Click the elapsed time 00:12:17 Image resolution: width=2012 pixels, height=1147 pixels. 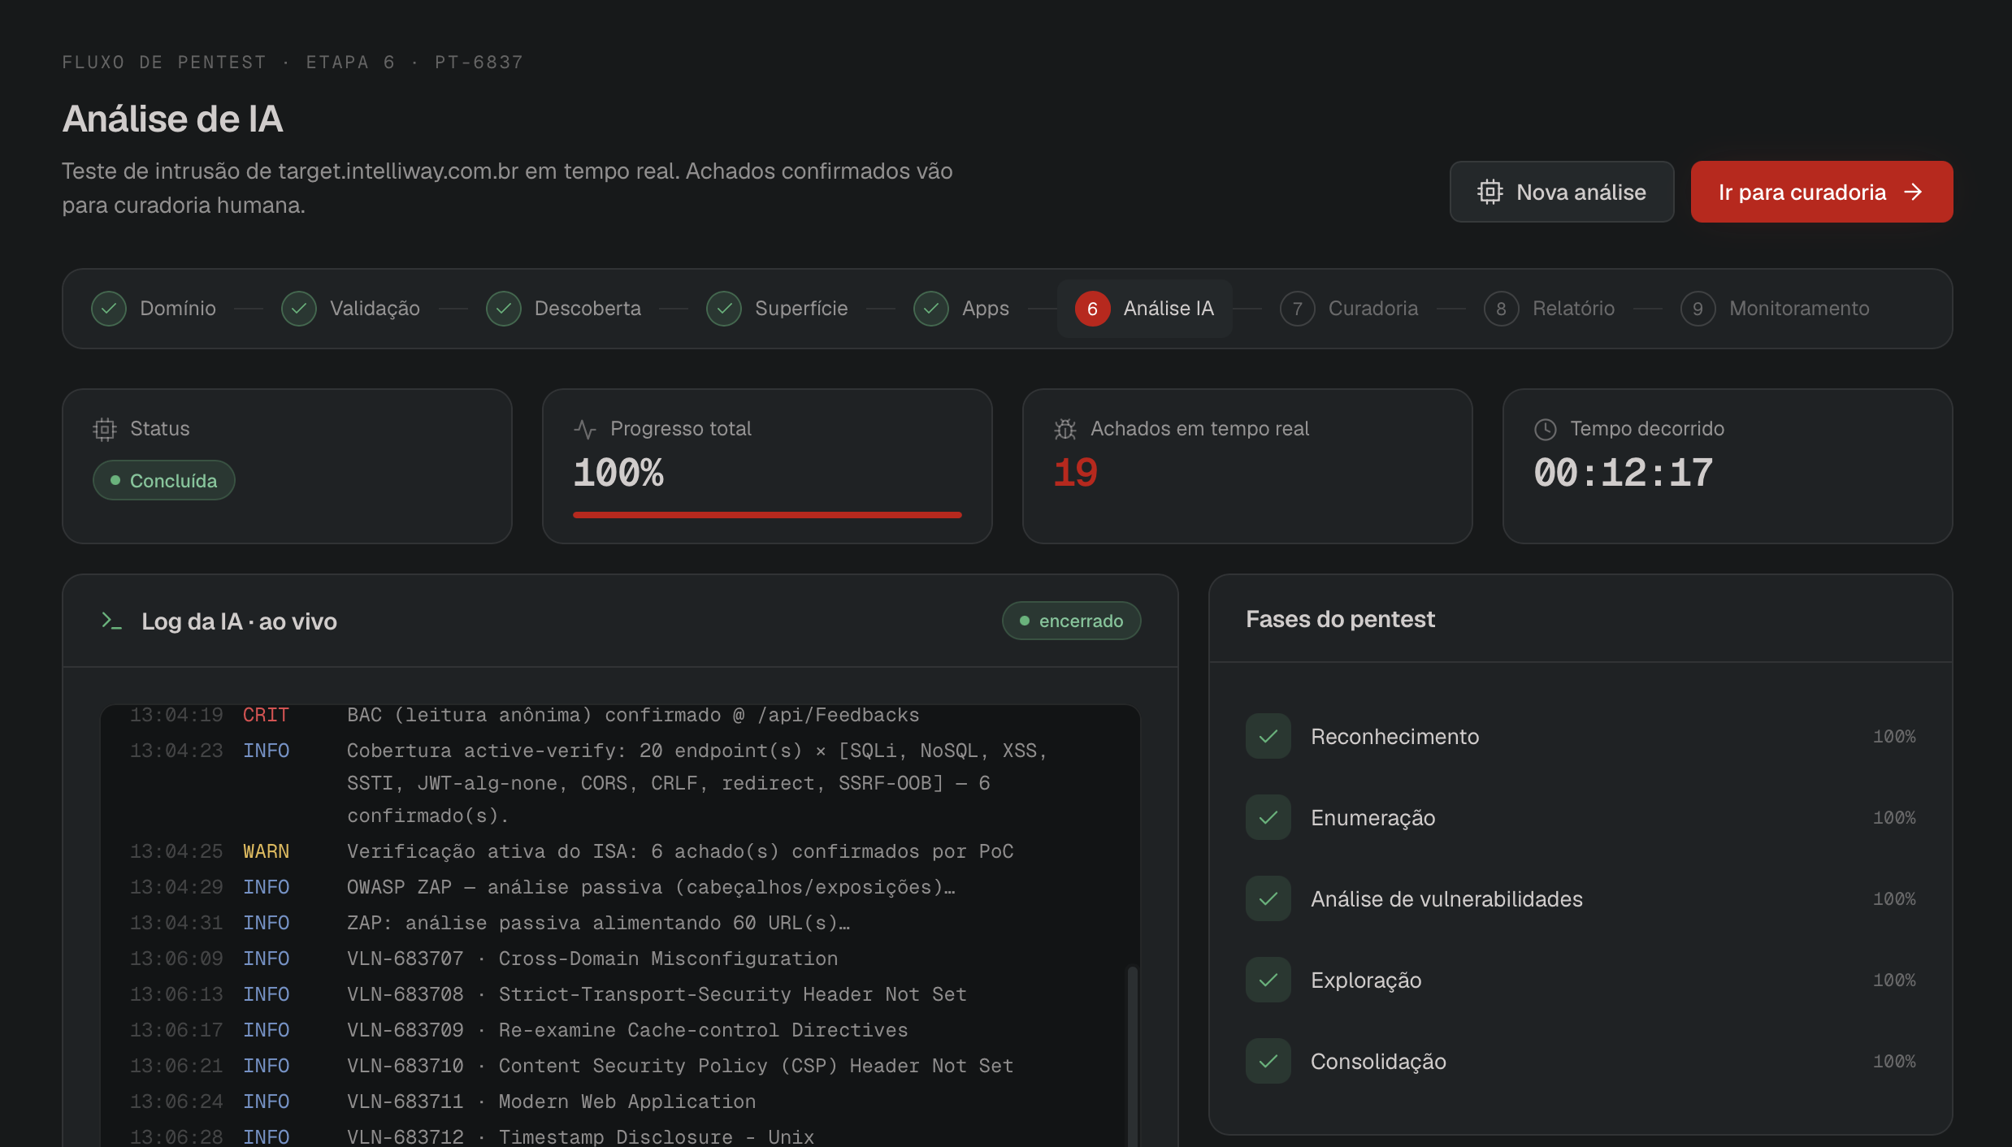click(x=1623, y=473)
